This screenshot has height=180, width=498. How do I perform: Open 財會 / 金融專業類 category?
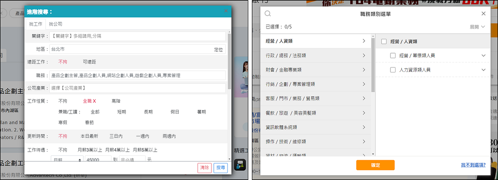click(x=315, y=70)
